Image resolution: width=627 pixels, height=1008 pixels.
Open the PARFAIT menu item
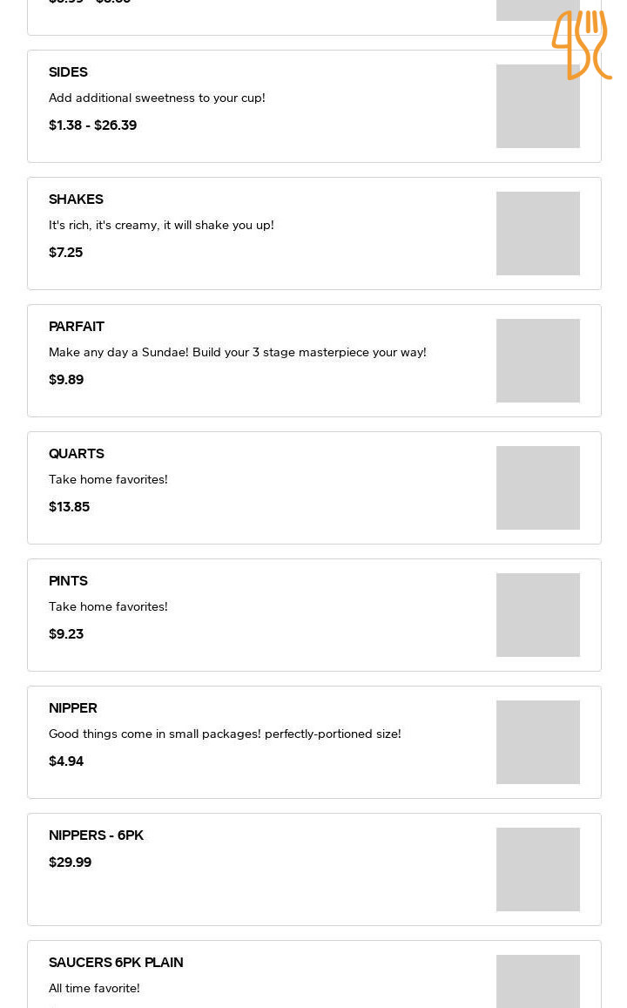77,327
